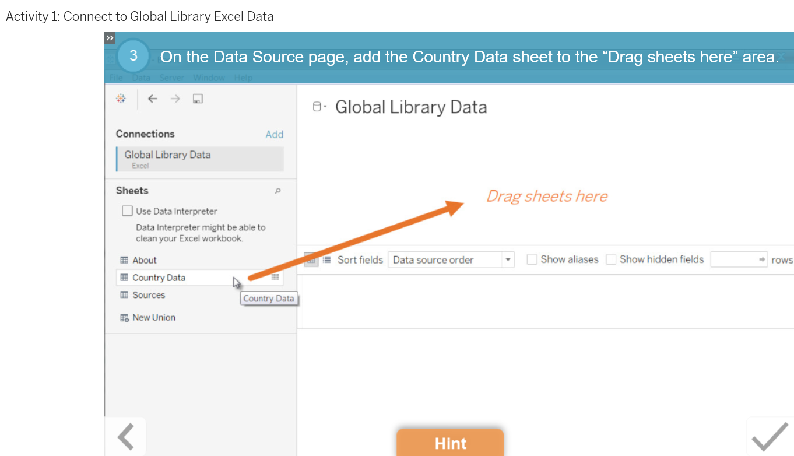Click the search sheets magnifier icon
This screenshot has width=794, height=456.
point(278,191)
